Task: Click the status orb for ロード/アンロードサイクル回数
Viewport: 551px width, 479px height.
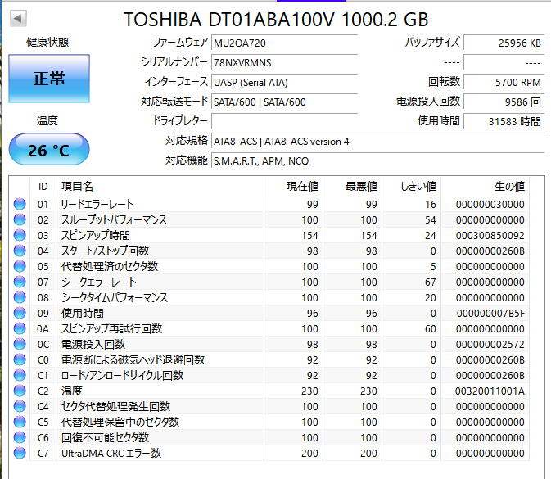Action: coord(20,375)
